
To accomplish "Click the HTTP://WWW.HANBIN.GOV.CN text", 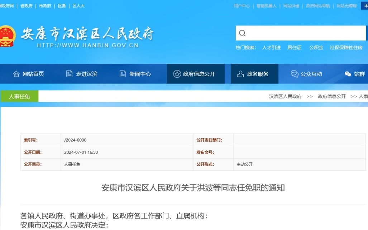I will point(88,45).
